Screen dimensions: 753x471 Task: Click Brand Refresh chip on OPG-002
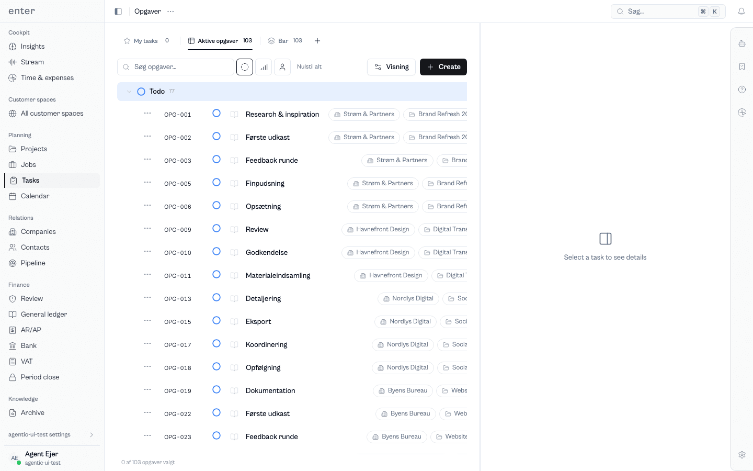[435, 137]
